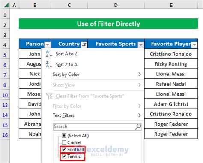Click the "Jordi" cell

[30, 84]
